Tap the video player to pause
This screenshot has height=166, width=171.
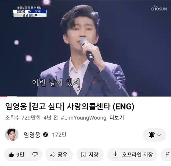click(85, 48)
